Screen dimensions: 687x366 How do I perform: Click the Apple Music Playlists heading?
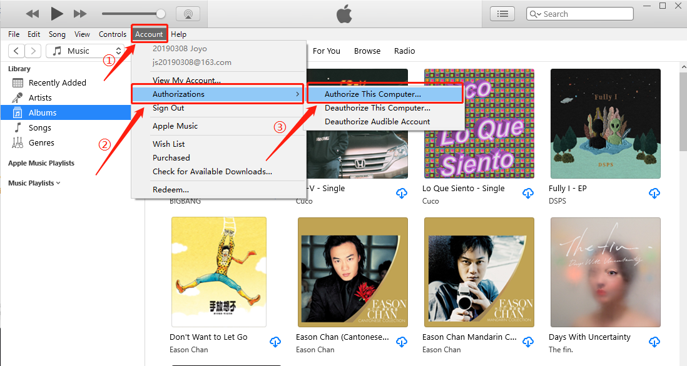click(41, 163)
